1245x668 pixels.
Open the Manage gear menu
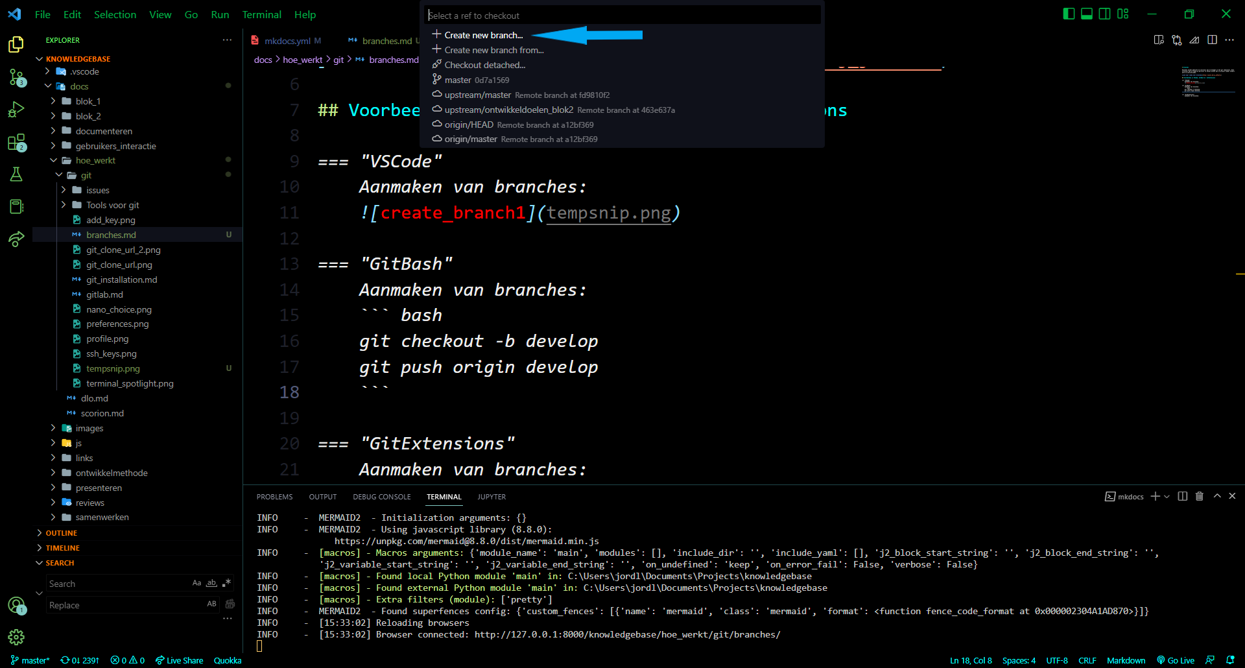pos(16,638)
